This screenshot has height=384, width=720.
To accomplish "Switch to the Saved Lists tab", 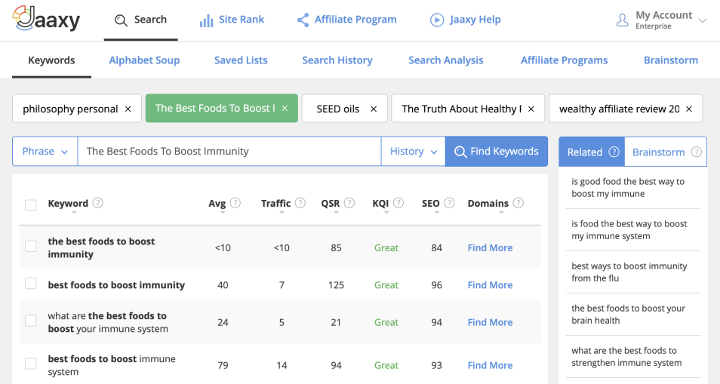I will pos(241,60).
